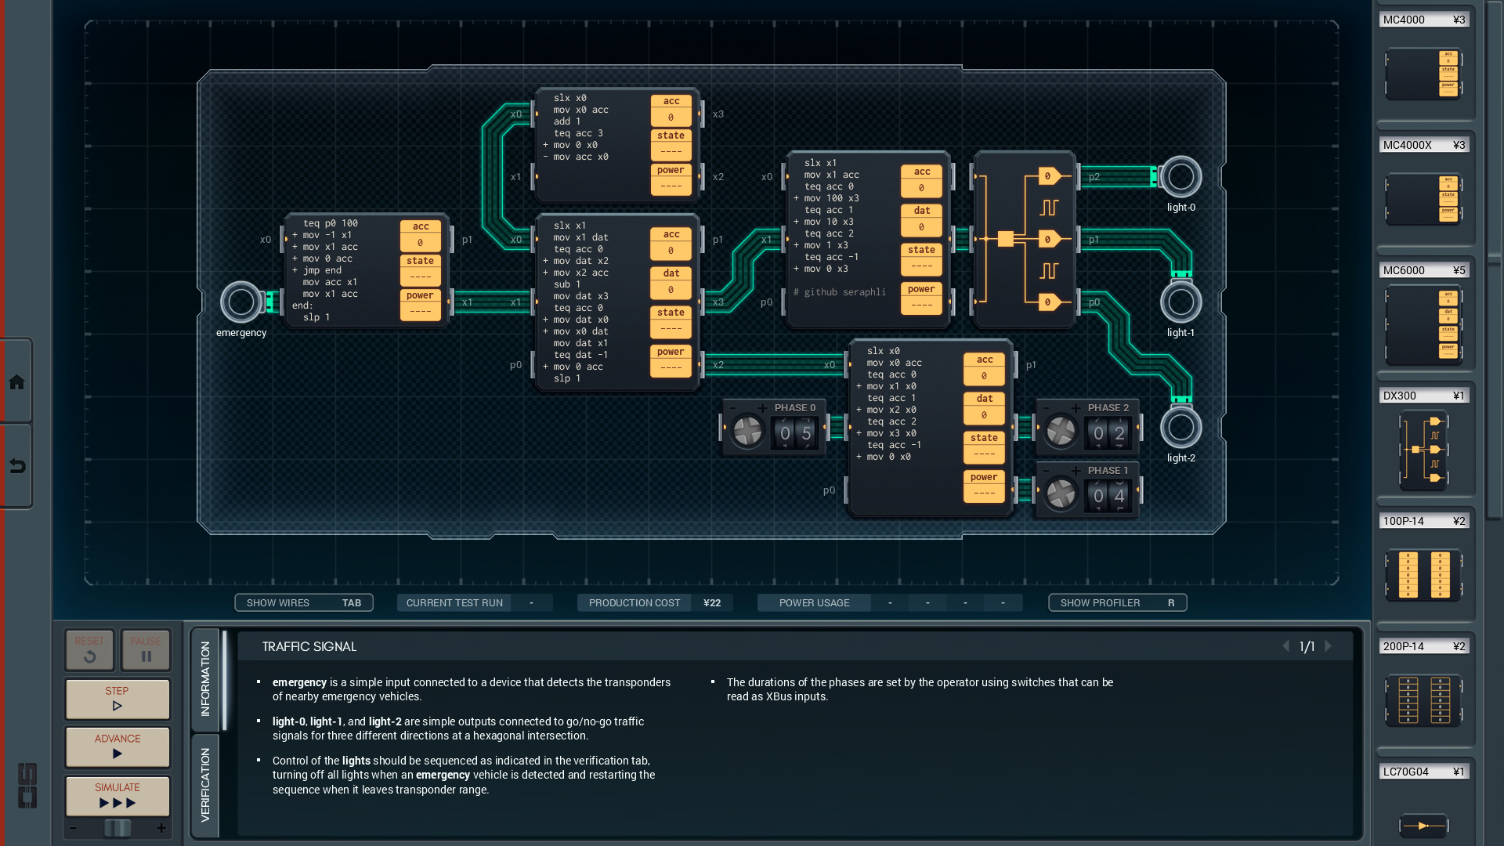Click the home icon in left sidebar
The width and height of the screenshot is (1504, 846).
click(16, 382)
